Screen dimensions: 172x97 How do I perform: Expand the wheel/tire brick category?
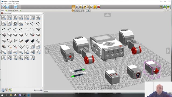point(15,23)
